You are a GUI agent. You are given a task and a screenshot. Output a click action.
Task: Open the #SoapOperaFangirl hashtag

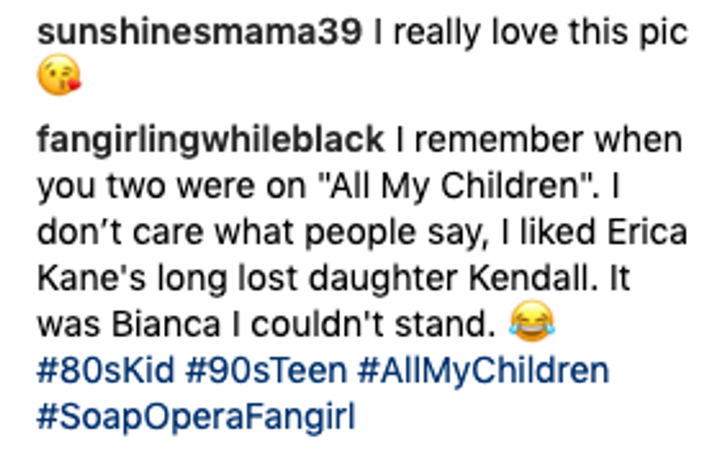(x=196, y=418)
